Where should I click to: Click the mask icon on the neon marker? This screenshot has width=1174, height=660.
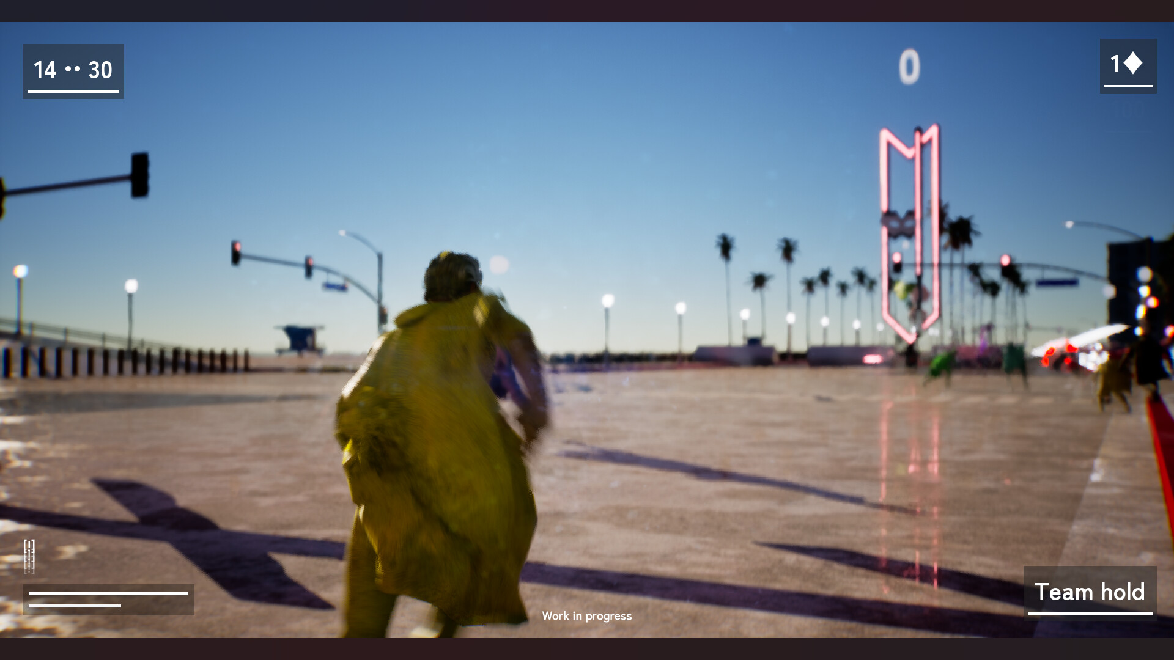[898, 224]
